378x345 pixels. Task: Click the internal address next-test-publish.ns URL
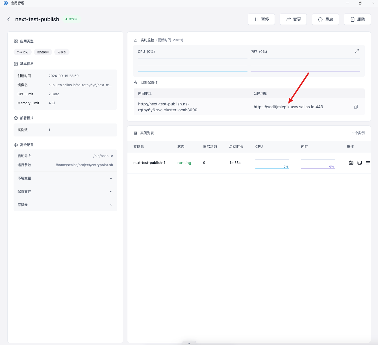[x=168, y=107]
